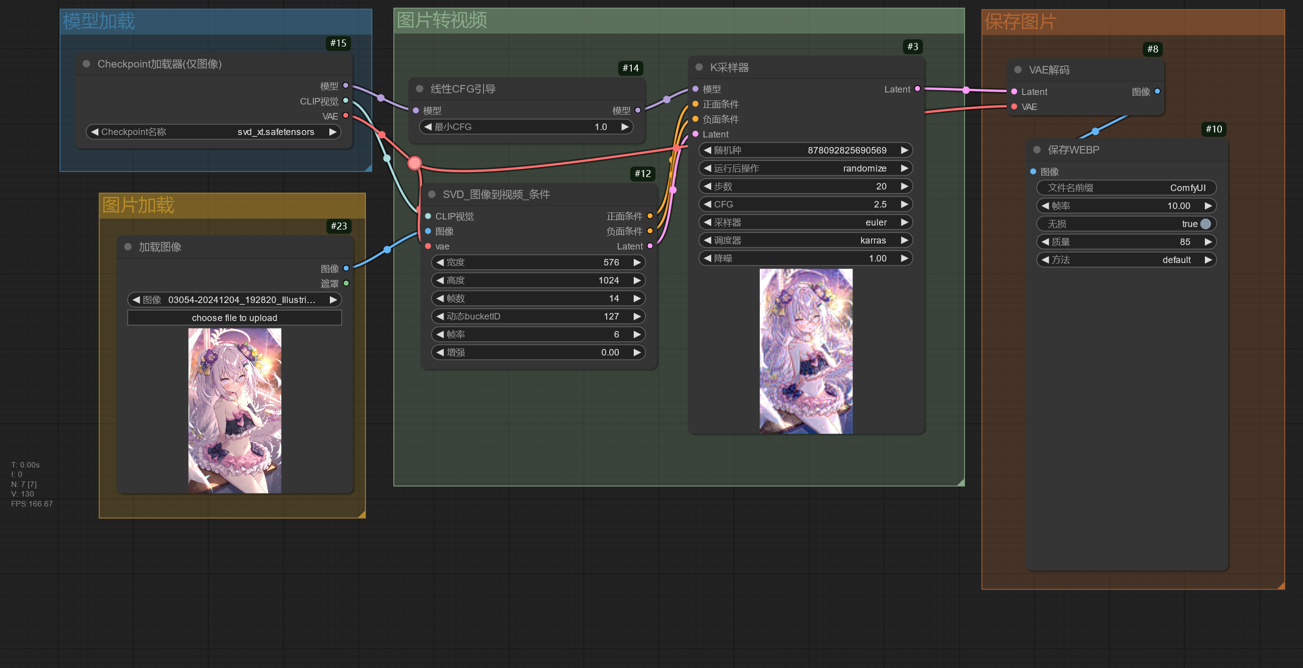This screenshot has width=1303, height=668.
Task: Collapse SVD_图像到视频_条件 node via title dot
Action: point(431,194)
